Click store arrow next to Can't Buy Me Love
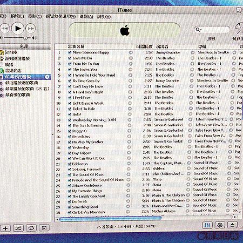Screen dimensions: 243x243 (x=130, y=86)
